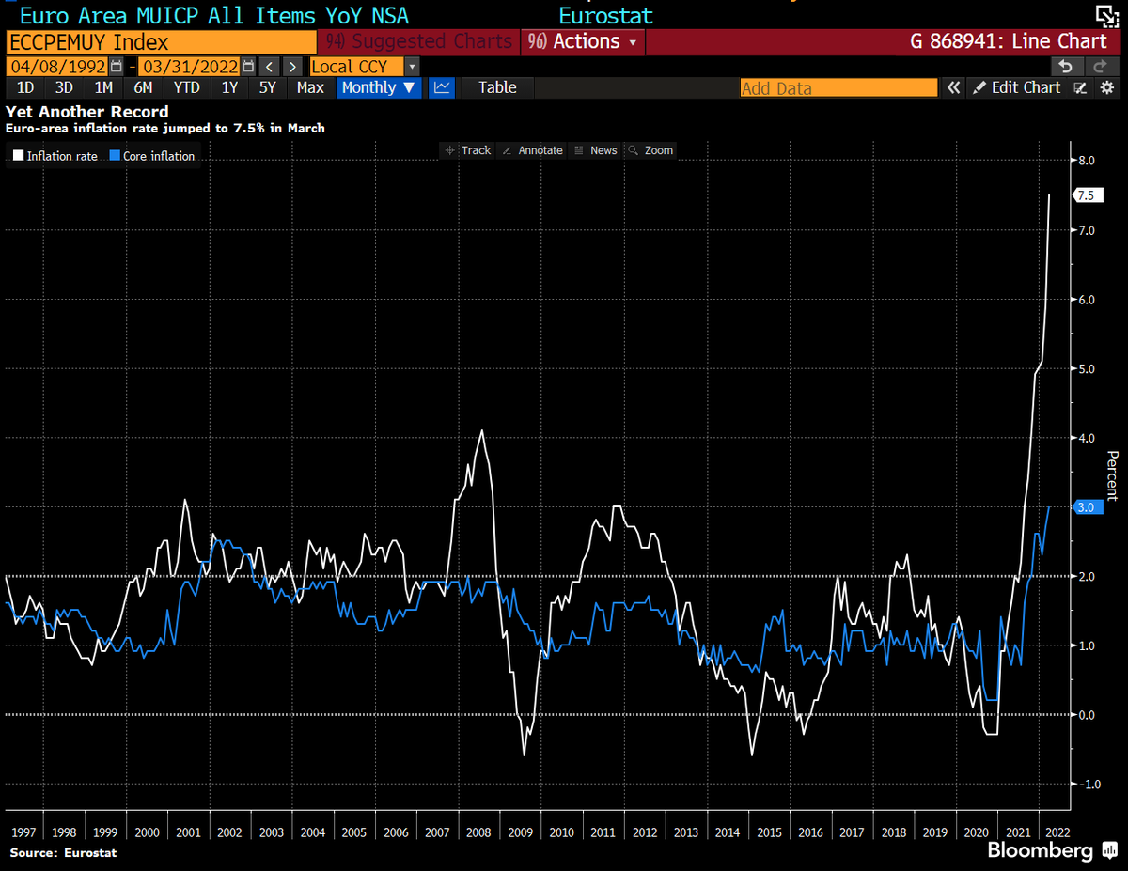
Task: Step date range backward with left arrow
Action: (x=270, y=67)
